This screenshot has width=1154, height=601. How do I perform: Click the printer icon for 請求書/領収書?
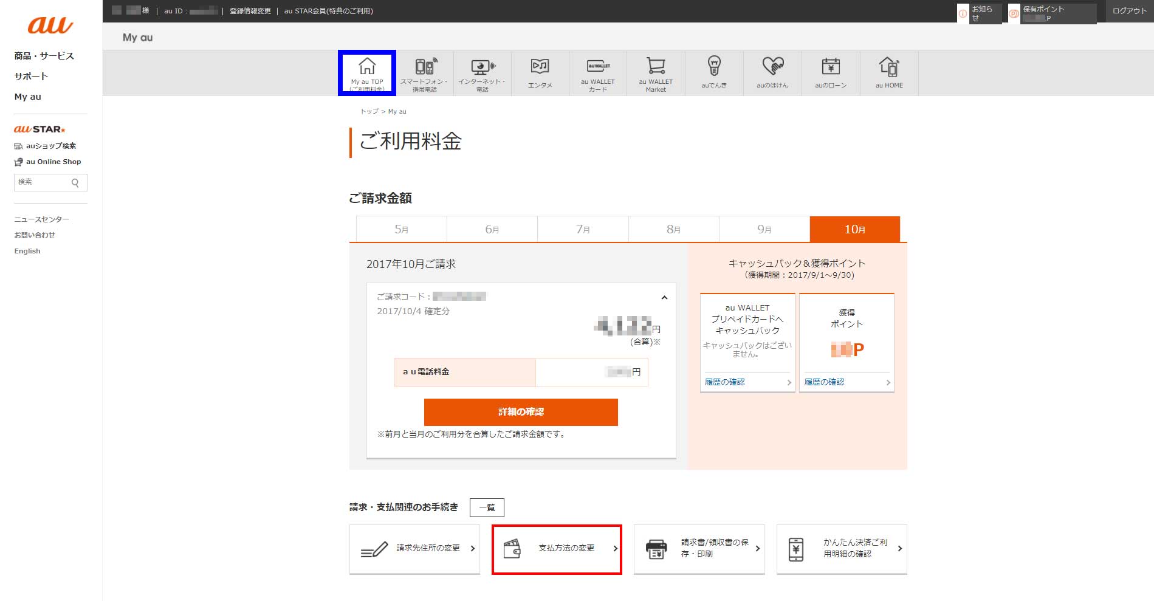click(656, 549)
